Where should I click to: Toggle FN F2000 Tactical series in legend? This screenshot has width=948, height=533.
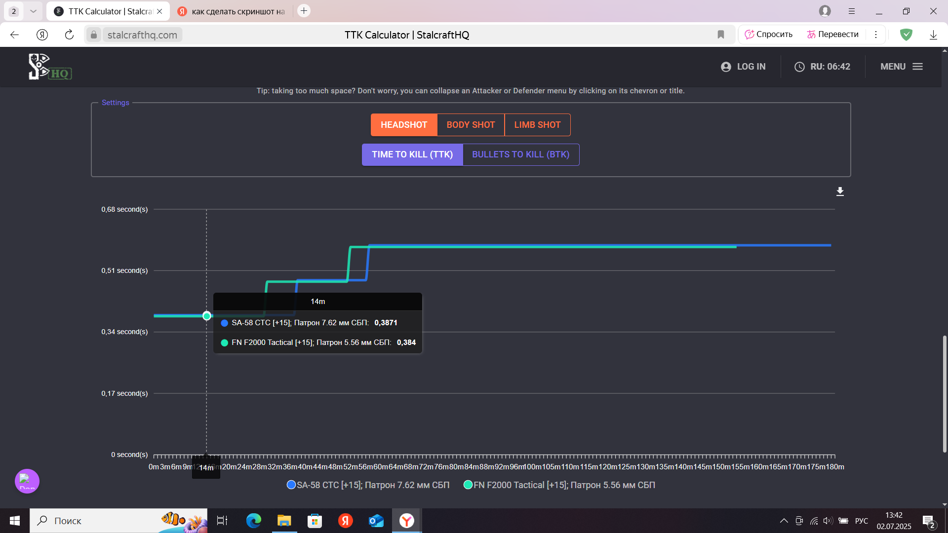559,485
